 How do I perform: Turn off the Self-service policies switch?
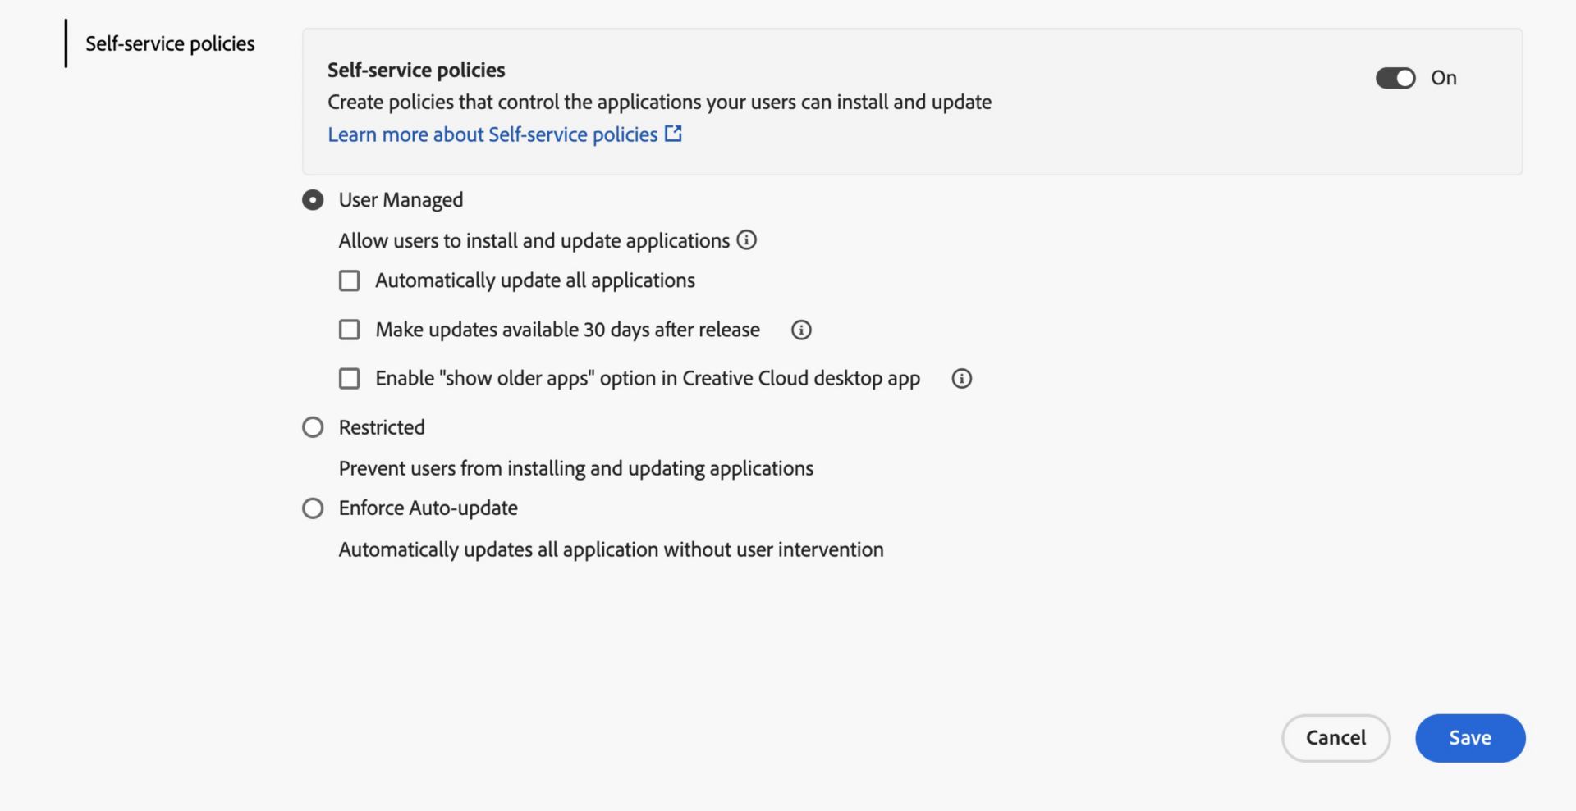click(1395, 78)
